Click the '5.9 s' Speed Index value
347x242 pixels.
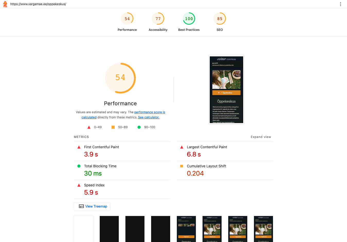(x=91, y=193)
